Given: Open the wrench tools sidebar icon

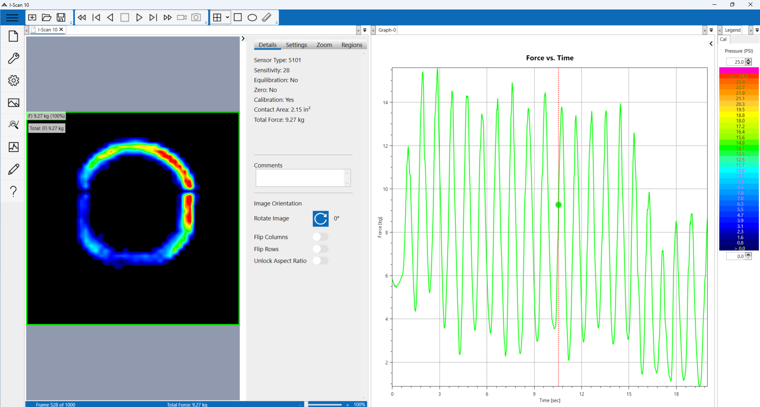Looking at the screenshot, I should click(13, 58).
